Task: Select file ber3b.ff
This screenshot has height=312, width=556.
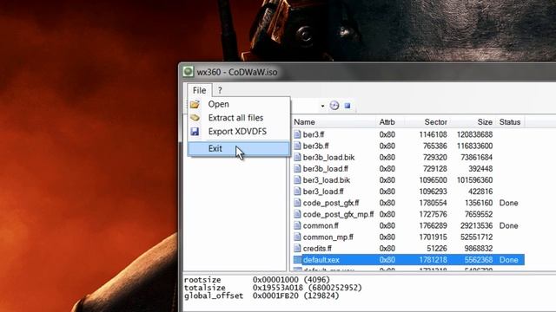Action: click(x=315, y=146)
